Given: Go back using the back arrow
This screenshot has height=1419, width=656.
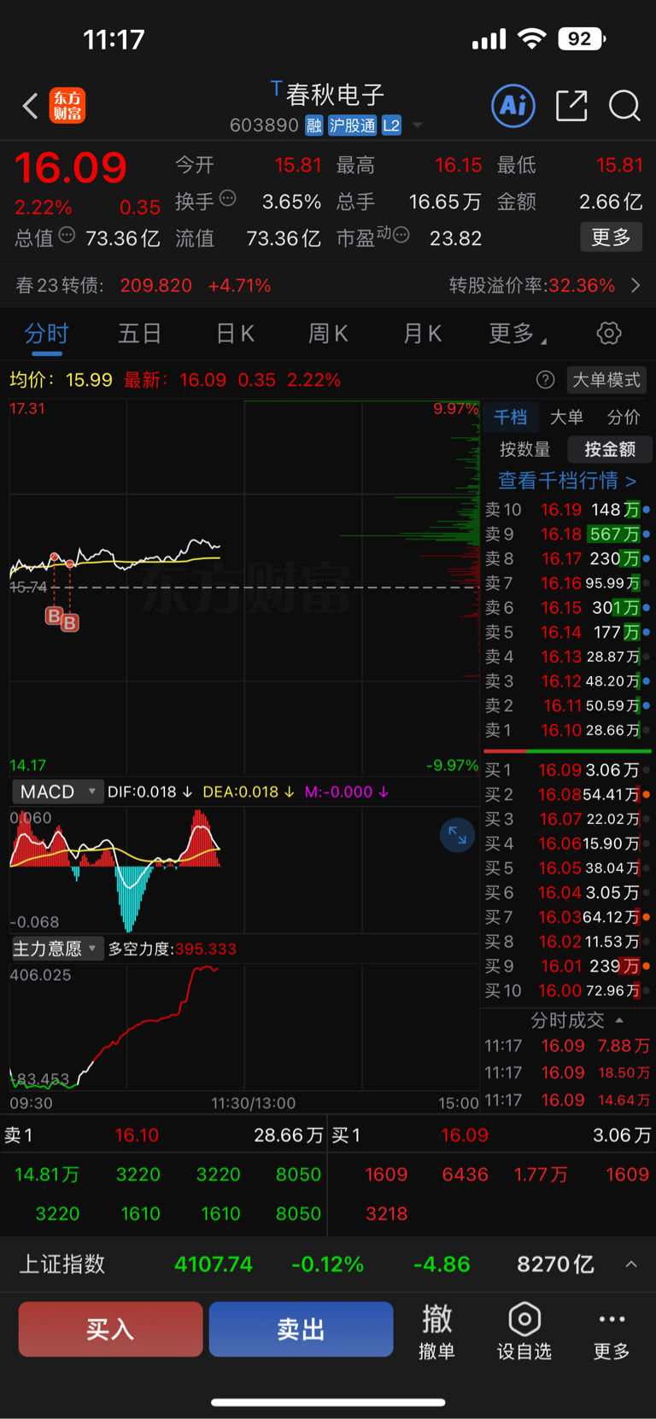Looking at the screenshot, I should tap(30, 106).
